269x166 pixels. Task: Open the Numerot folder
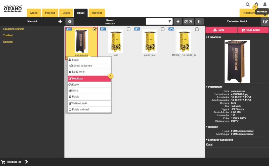[x=8, y=42]
